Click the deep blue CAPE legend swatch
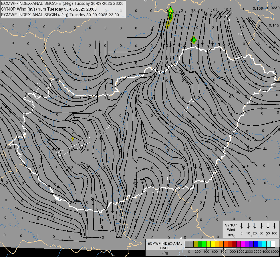Viewport: 280px width, 257px height. (x=256, y=244)
